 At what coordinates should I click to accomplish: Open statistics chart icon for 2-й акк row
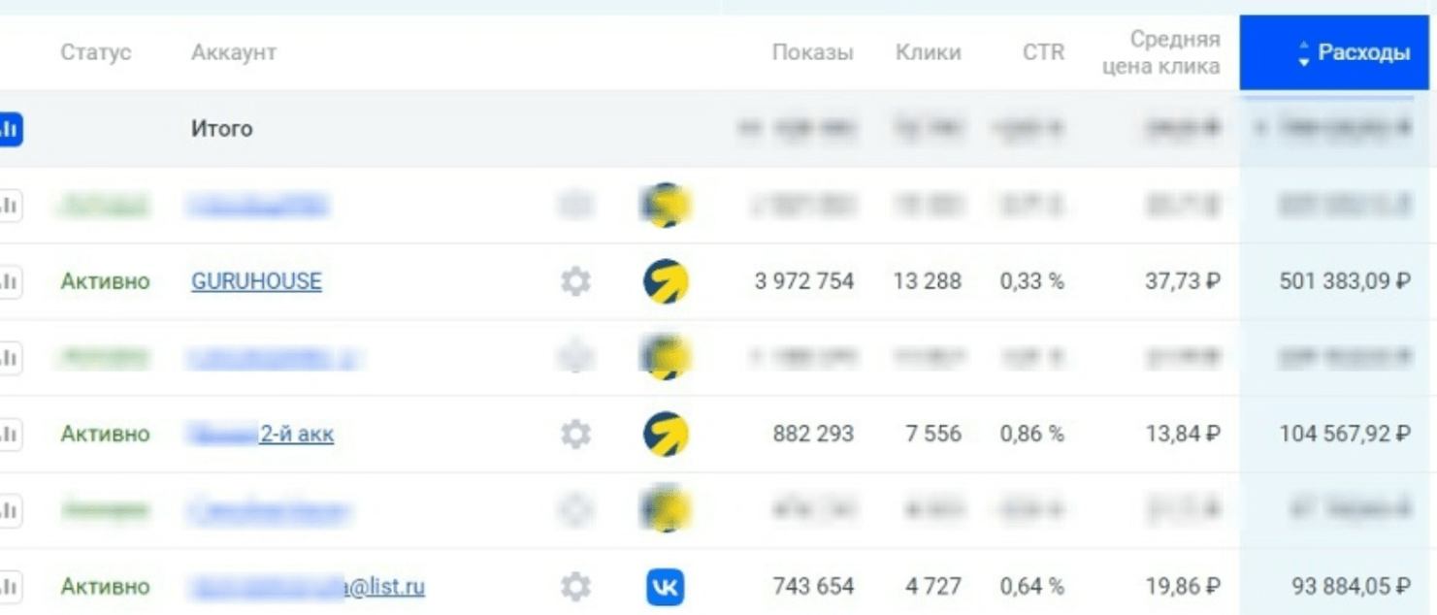click(10, 434)
